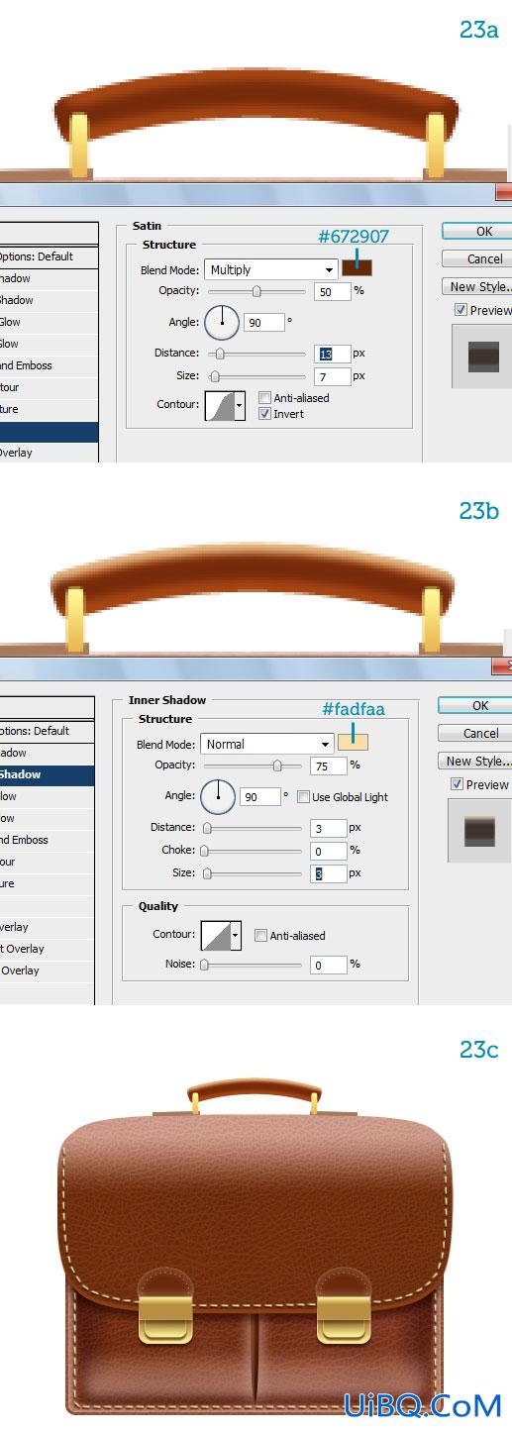Screen dimensions: 512x1430
Task: Click the Inner Shadow Size value field
Action: pyautogui.click(x=330, y=873)
